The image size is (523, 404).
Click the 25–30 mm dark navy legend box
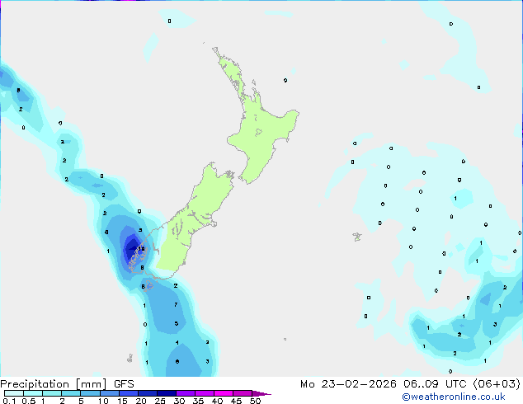[166, 393]
